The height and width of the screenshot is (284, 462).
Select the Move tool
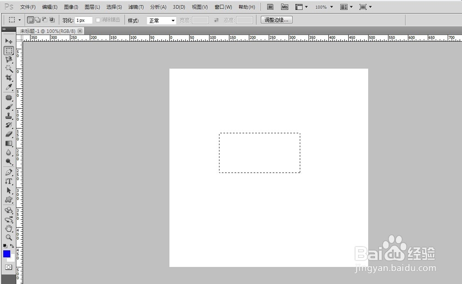click(9, 41)
